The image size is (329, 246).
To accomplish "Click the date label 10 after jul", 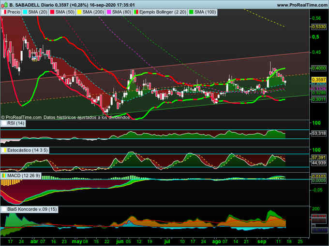I will (182, 242).
